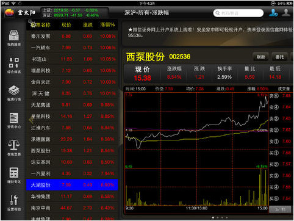Screen dimensions: 294x221
Task: Open 在线交易 scales icon
Action: 14,148
